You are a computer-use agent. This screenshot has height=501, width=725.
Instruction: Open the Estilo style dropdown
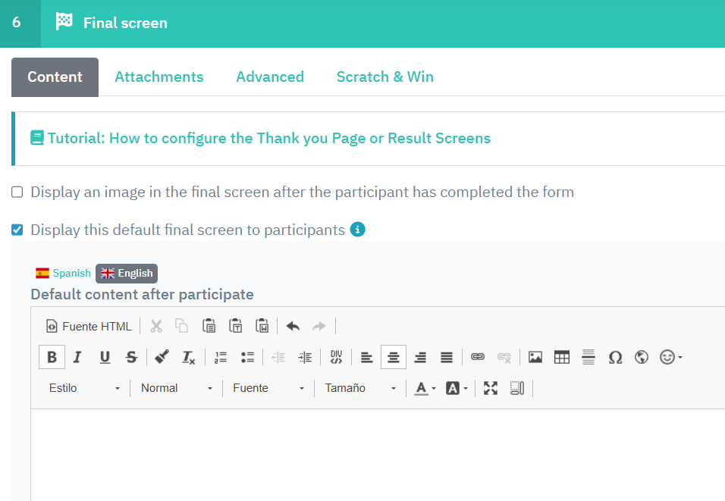coord(84,388)
